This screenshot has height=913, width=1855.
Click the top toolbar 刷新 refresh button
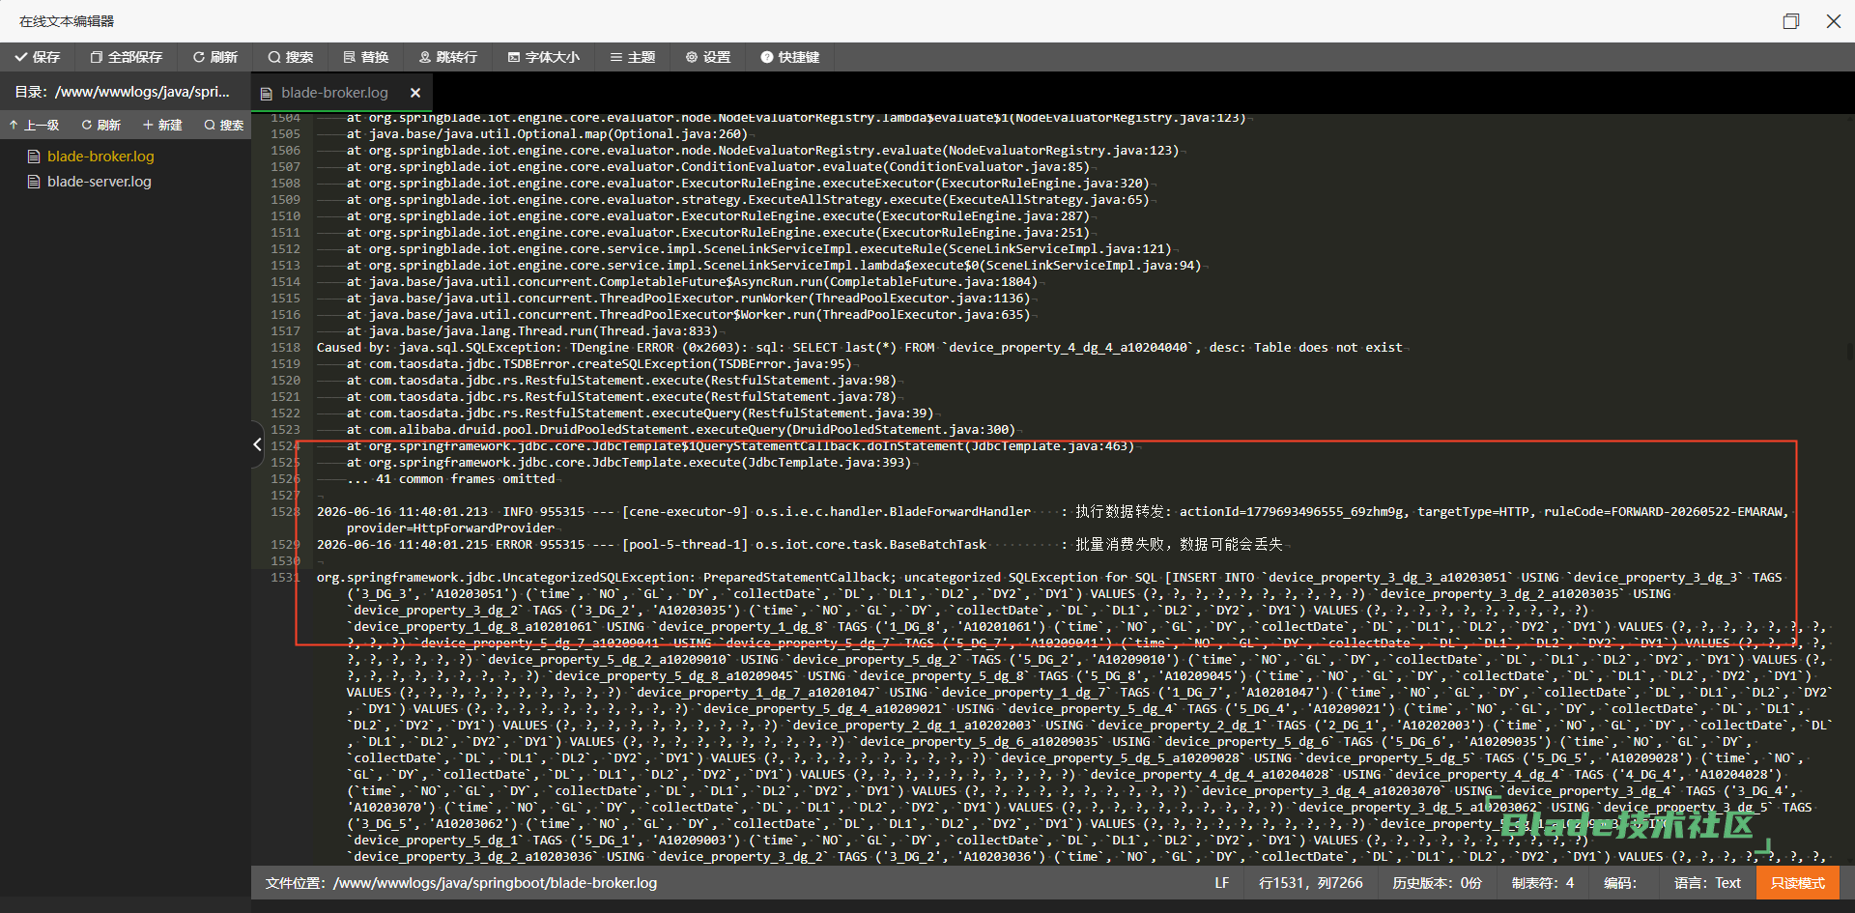tap(215, 57)
